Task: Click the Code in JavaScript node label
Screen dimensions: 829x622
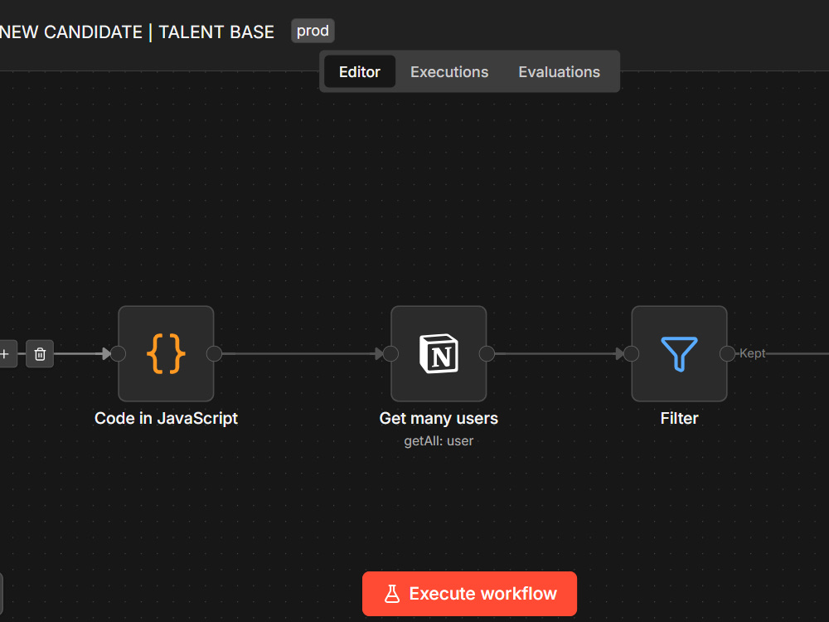Action: click(166, 418)
